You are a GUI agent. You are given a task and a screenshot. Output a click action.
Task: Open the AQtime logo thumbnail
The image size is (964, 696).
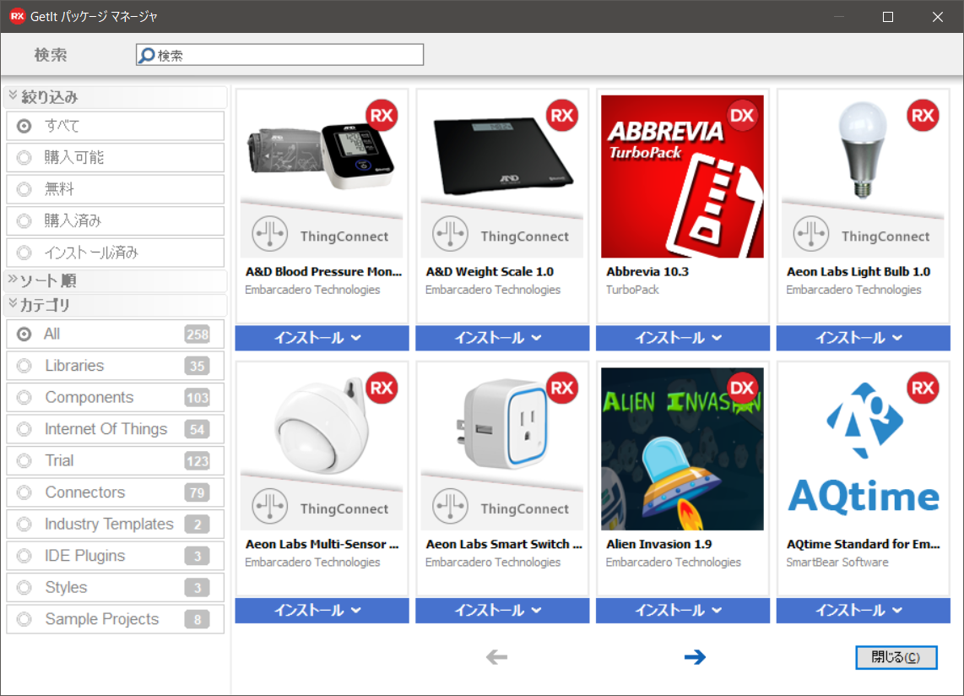point(864,449)
